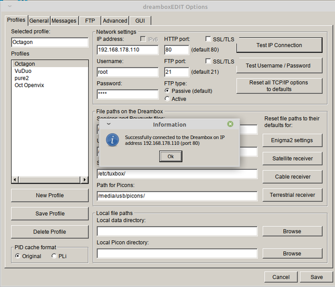Focus the Password field
Screen dimensions: 335x287
(x=128, y=94)
